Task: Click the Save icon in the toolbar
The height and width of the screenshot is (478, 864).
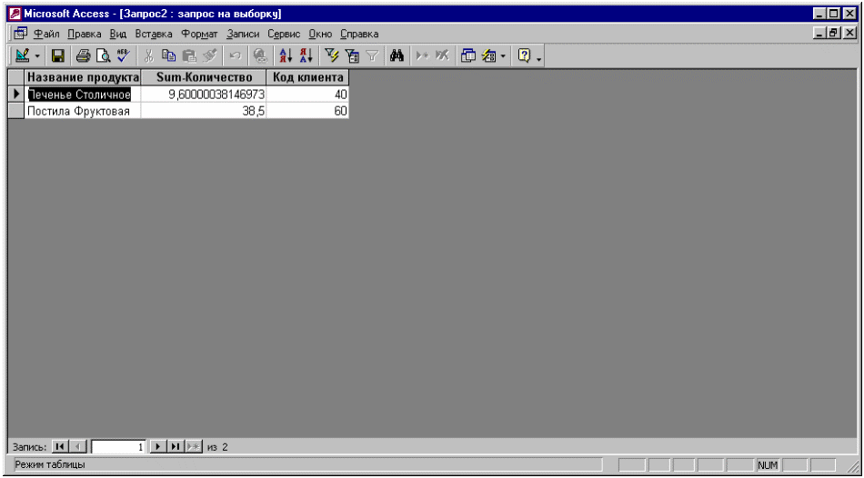Action: 57,55
